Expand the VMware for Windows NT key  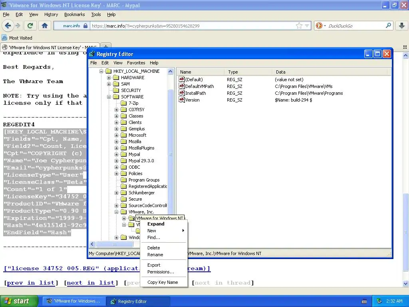point(124,218)
